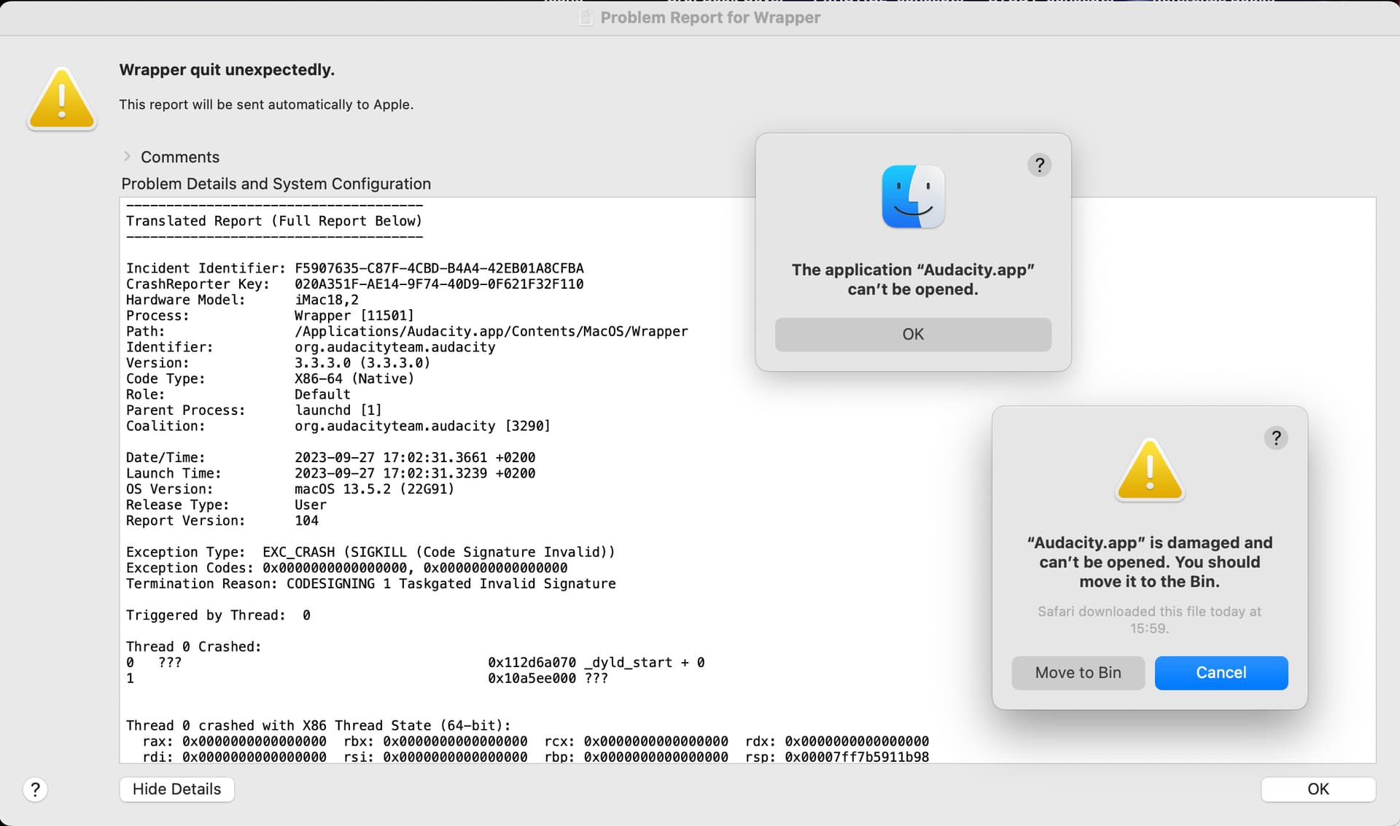Click help icon in damaged app dialog
This screenshot has width=1400, height=826.
[1275, 438]
